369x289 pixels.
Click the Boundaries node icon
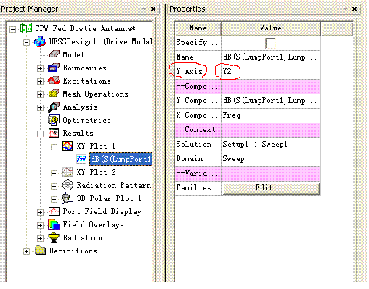click(x=54, y=68)
